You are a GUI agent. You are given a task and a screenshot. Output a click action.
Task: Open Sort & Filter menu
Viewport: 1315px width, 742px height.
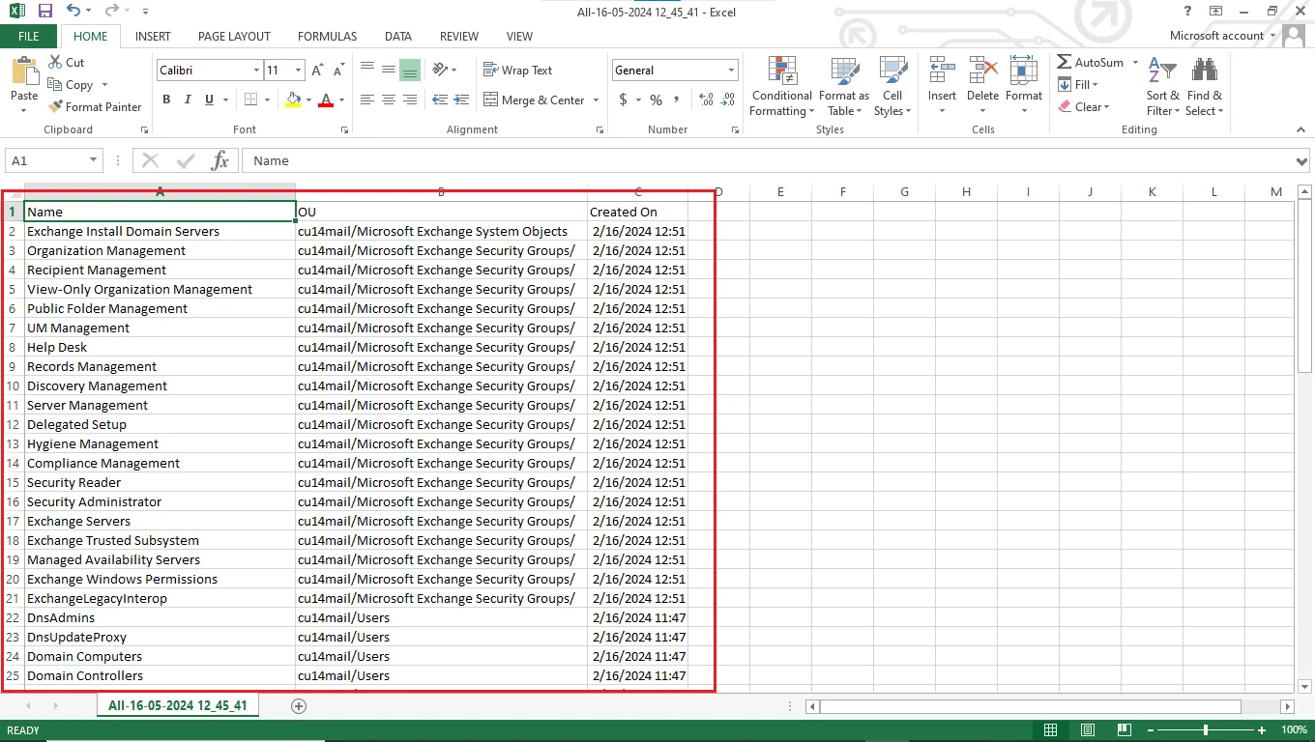pyautogui.click(x=1163, y=87)
